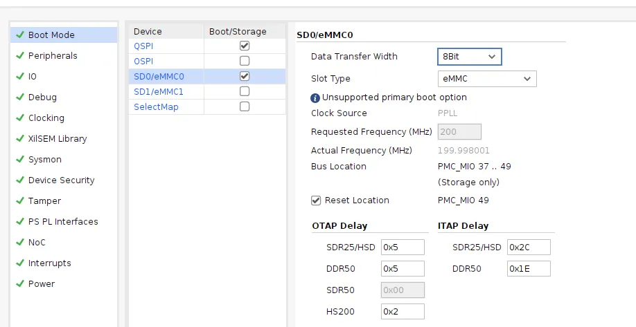Viewport: 636px width, 327px height.
Task: Click the green checkmark icon beside Clocking
Action: (x=20, y=118)
